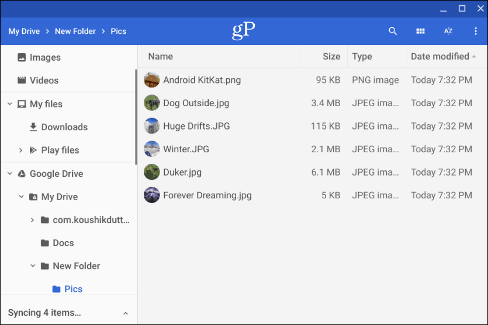Open the Docs folder in sidebar
The height and width of the screenshot is (325, 488).
coord(68,243)
